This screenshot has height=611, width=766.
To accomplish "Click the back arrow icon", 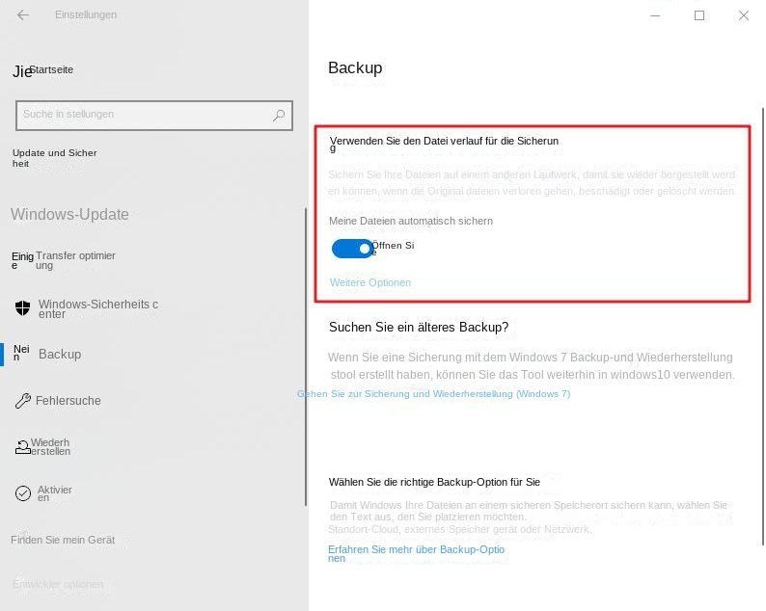I will point(23,15).
